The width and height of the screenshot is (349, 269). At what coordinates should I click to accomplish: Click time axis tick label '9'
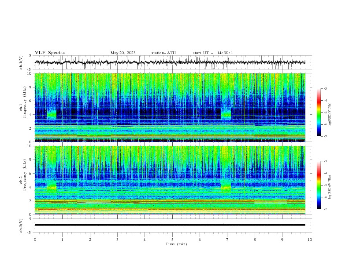282,240
